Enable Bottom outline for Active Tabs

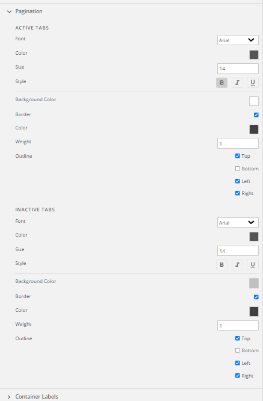pyautogui.click(x=238, y=169)
